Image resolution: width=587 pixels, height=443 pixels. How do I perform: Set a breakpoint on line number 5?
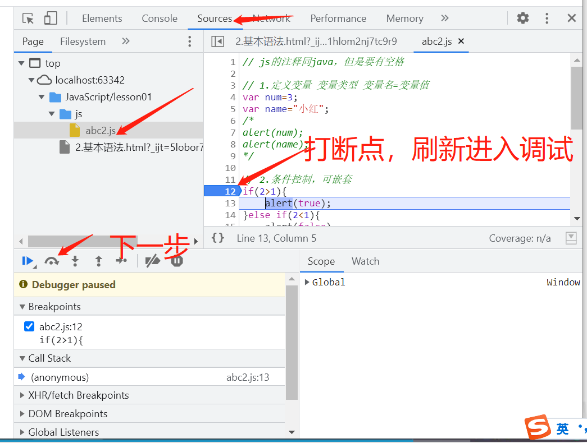233,109
